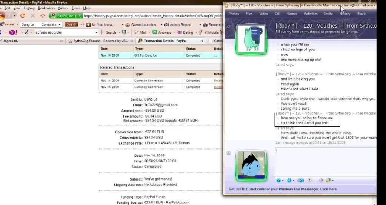Open the Tools menu in Firefox

tap(76, 8)
